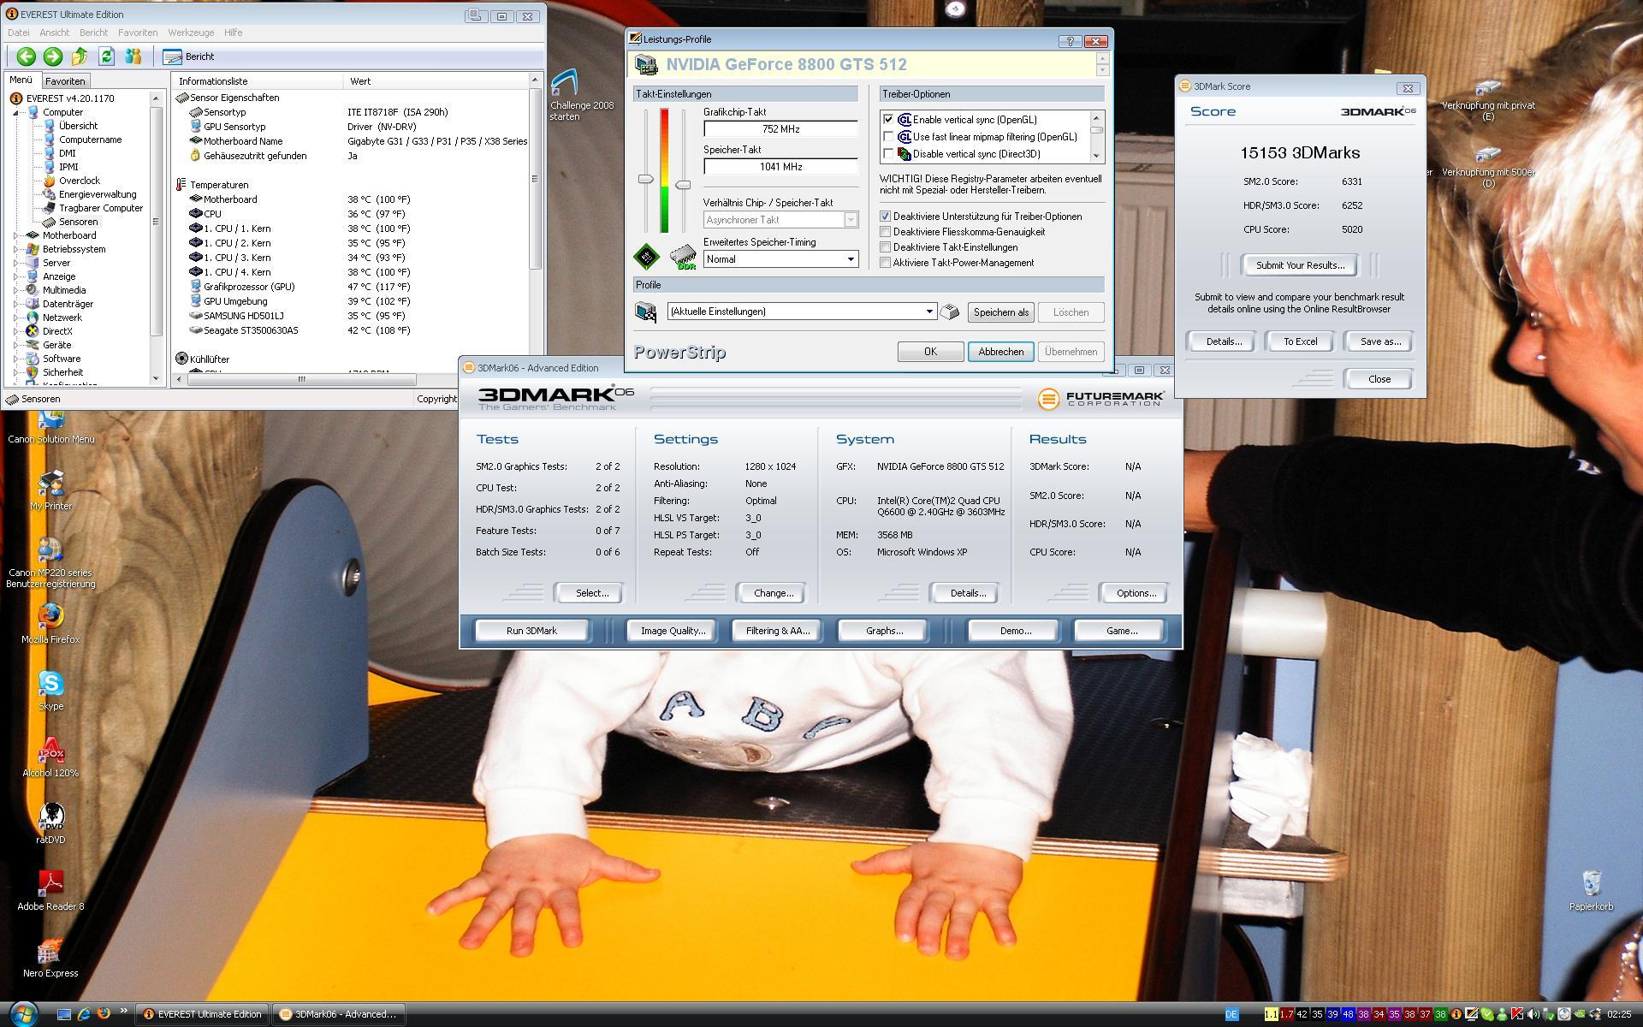
Task: Open the Werkzeuge menu in EVEREST
Action: (x=191, y=33)
